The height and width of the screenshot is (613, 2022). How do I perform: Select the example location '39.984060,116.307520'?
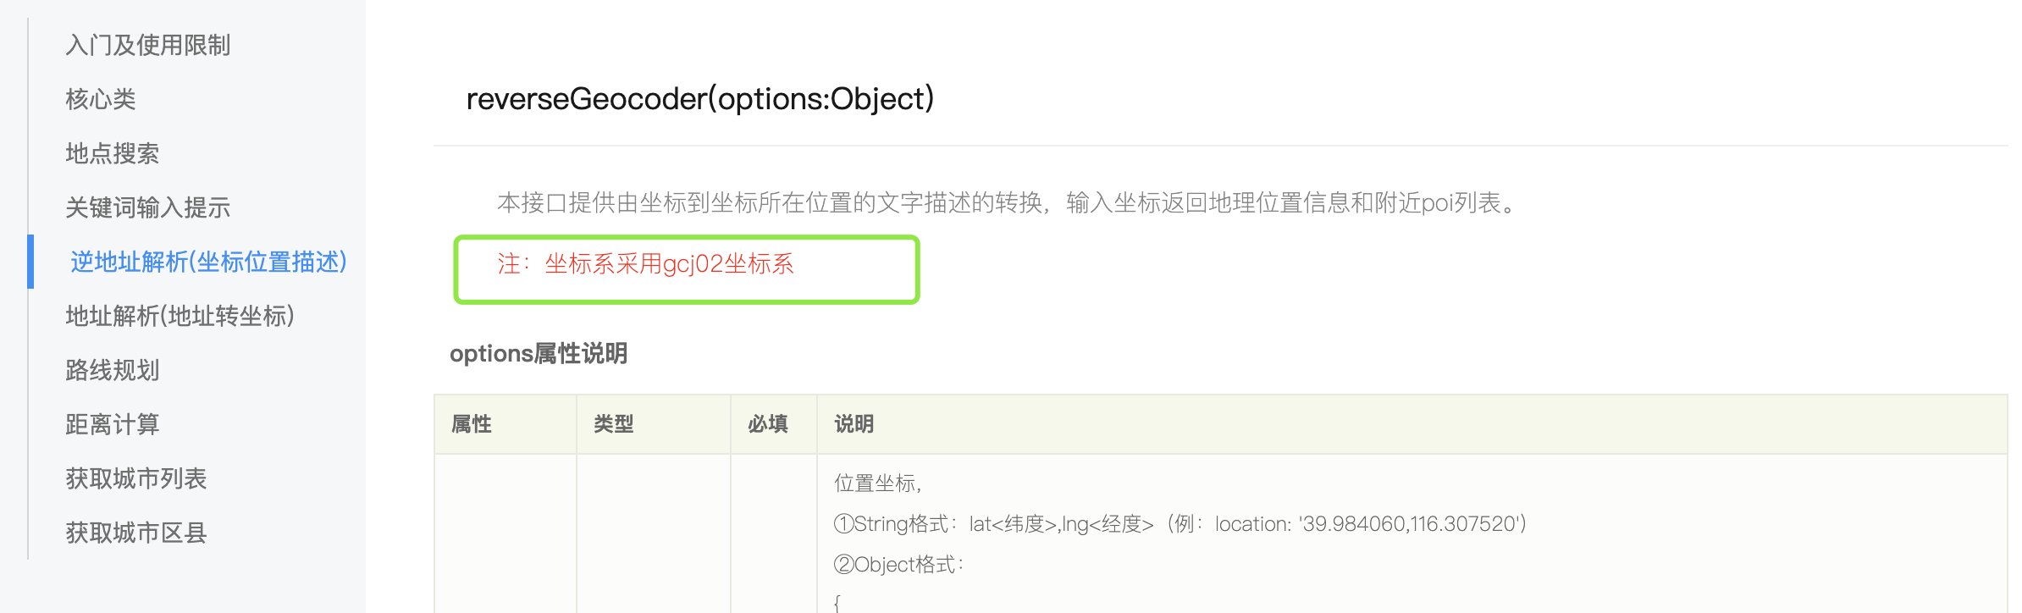(1370, 524)
